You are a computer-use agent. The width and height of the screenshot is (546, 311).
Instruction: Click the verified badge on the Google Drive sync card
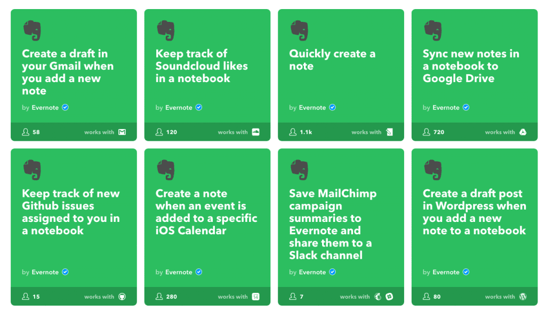466,107
